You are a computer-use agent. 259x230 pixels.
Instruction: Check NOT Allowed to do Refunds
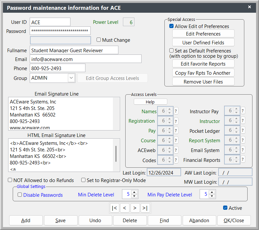tap(10, 180)
